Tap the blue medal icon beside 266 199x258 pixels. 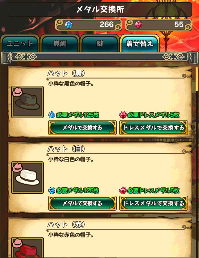click(68, 25)
